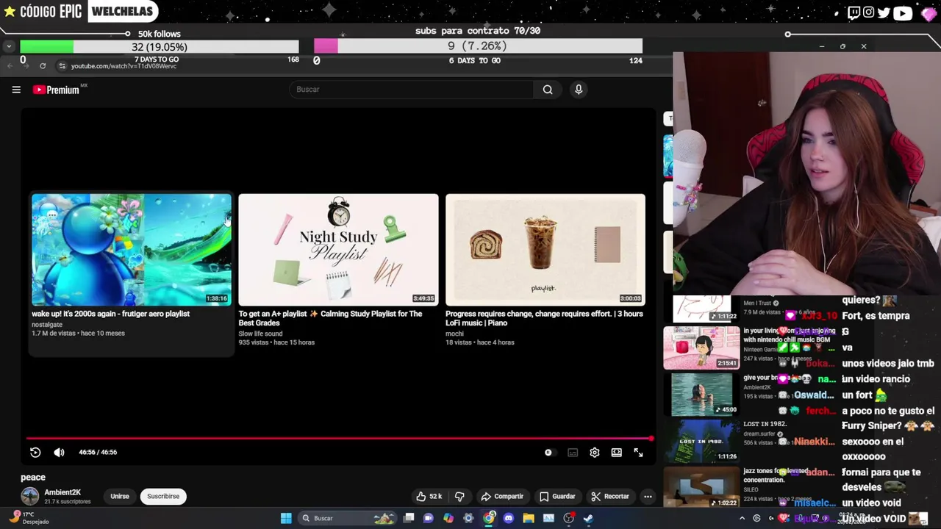Open the YouTube hamburger guide menu
This screenshot has width=941, height=529.
[16, 90]
